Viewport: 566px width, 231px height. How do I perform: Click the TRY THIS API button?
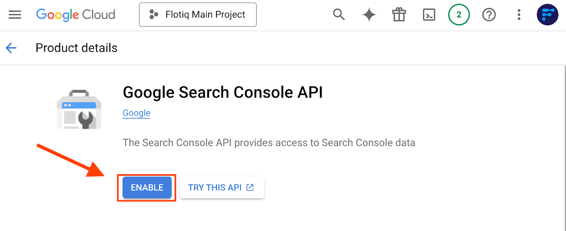tap(222, 188)
